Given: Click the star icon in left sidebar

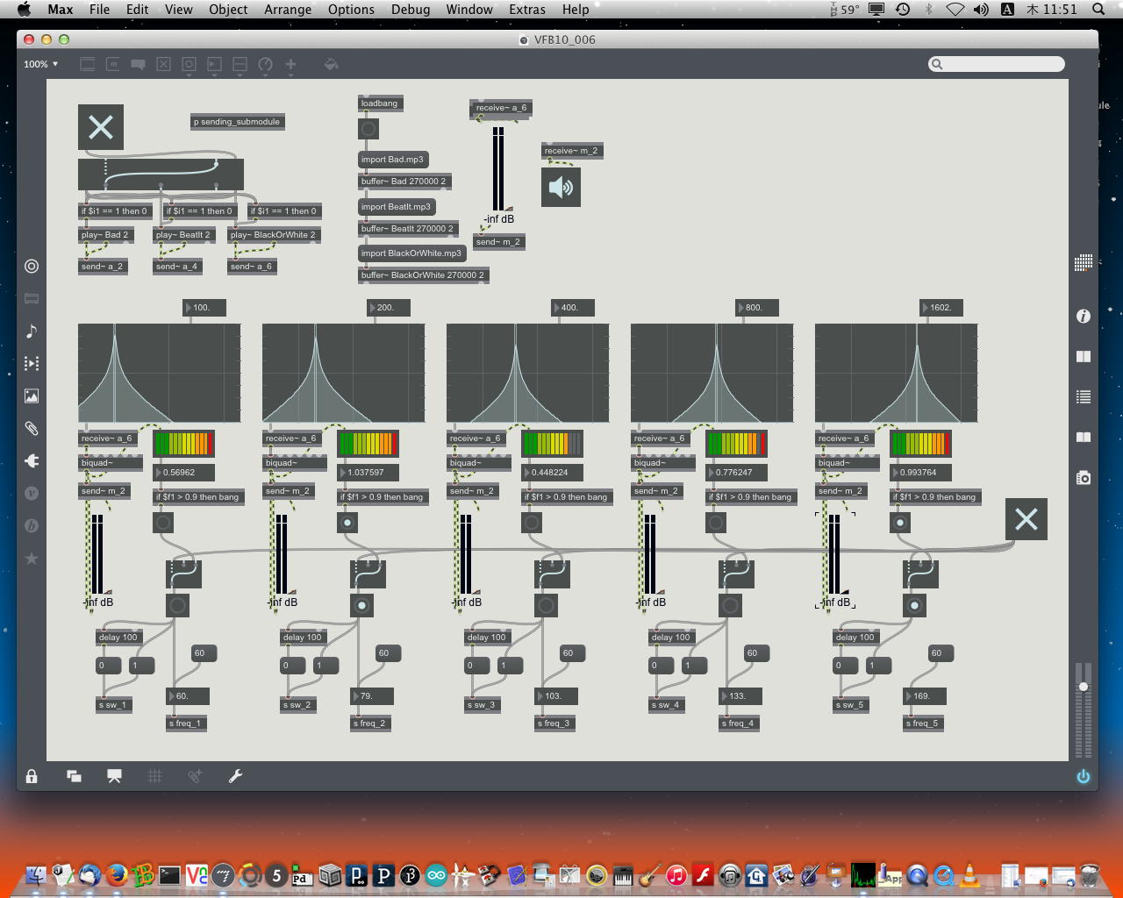Looking at the screenshot, I should tap(32, 558).
